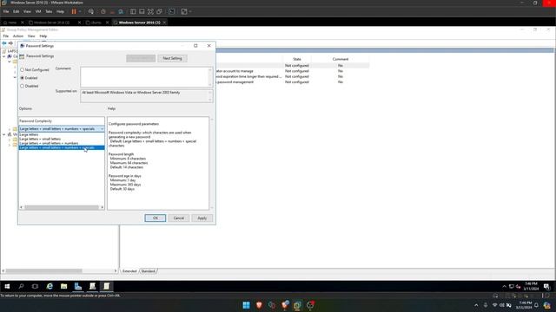Screen dimensions: 556x312
Task: Select the Not Configured radio button
Action: pos(22,69)
